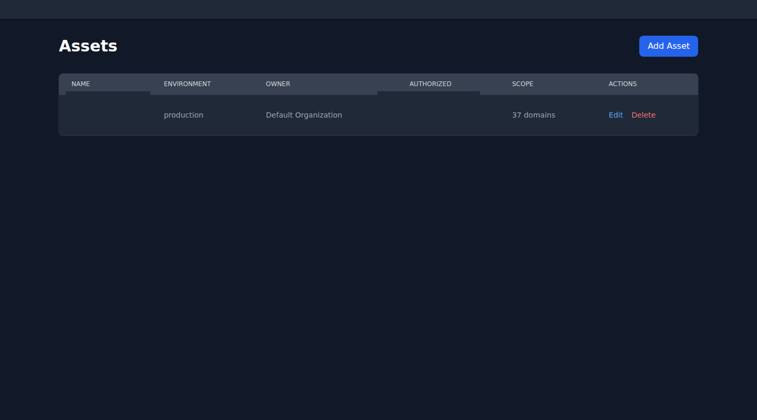Click the Add Asset button
The image size is (757, 420).
tap(668, 46)
